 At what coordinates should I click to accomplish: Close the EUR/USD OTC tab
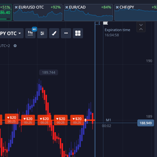point(16,7)
